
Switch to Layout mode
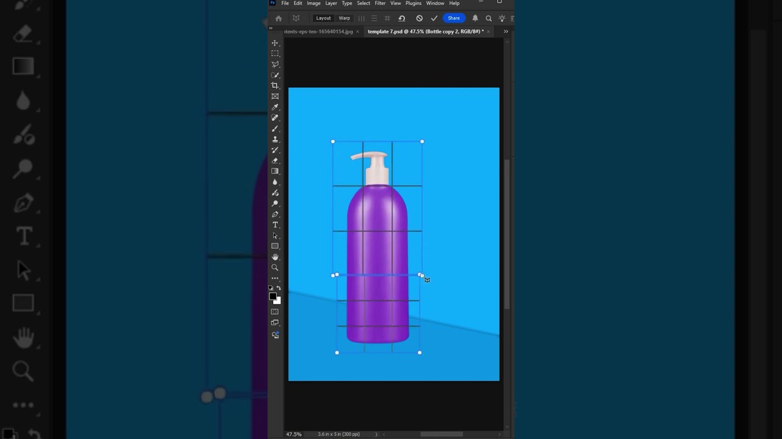tap(323, 18)
